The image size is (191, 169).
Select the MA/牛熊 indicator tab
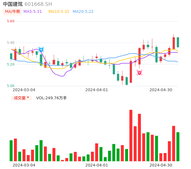tap(13, 12)
